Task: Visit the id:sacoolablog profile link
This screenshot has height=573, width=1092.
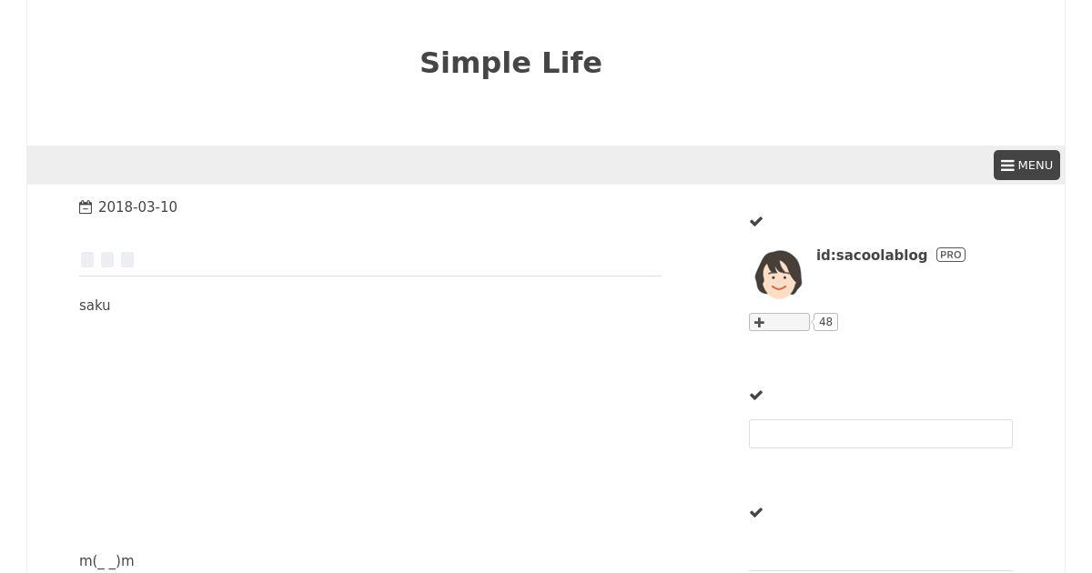Action: 872,256
